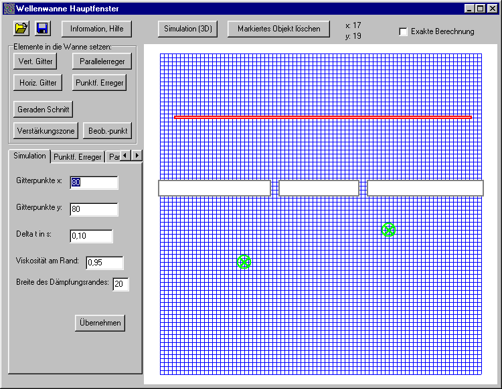Select the red horizontal line in grid
Screen dimensions: 502x389
pos(323,118)
